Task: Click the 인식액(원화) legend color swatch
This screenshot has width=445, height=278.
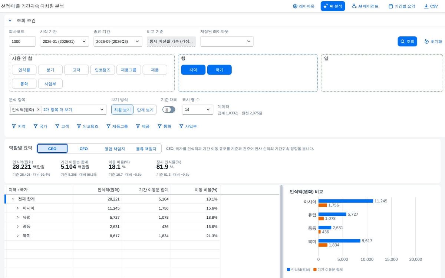Action: coord(289,269)
